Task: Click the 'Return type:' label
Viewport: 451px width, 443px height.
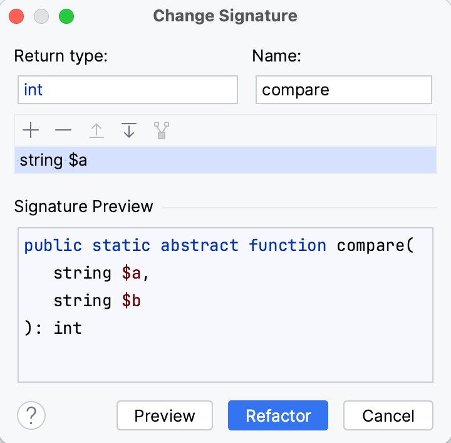Action: pos(61,56)
